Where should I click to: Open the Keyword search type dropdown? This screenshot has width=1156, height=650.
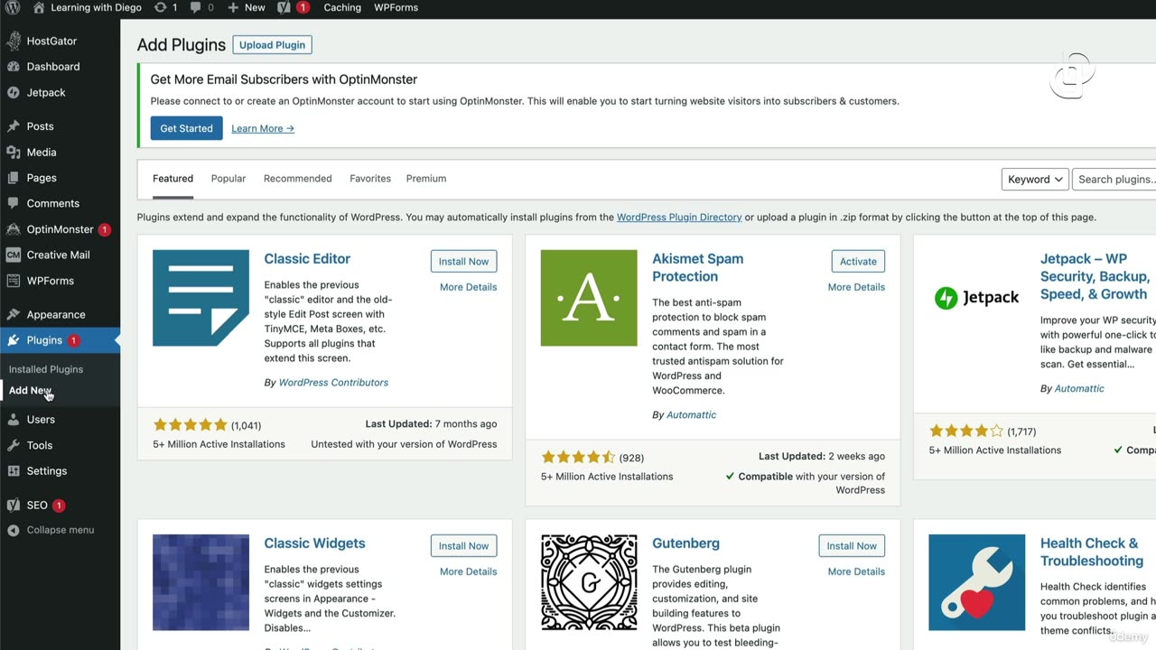(x=1035, y=179)
